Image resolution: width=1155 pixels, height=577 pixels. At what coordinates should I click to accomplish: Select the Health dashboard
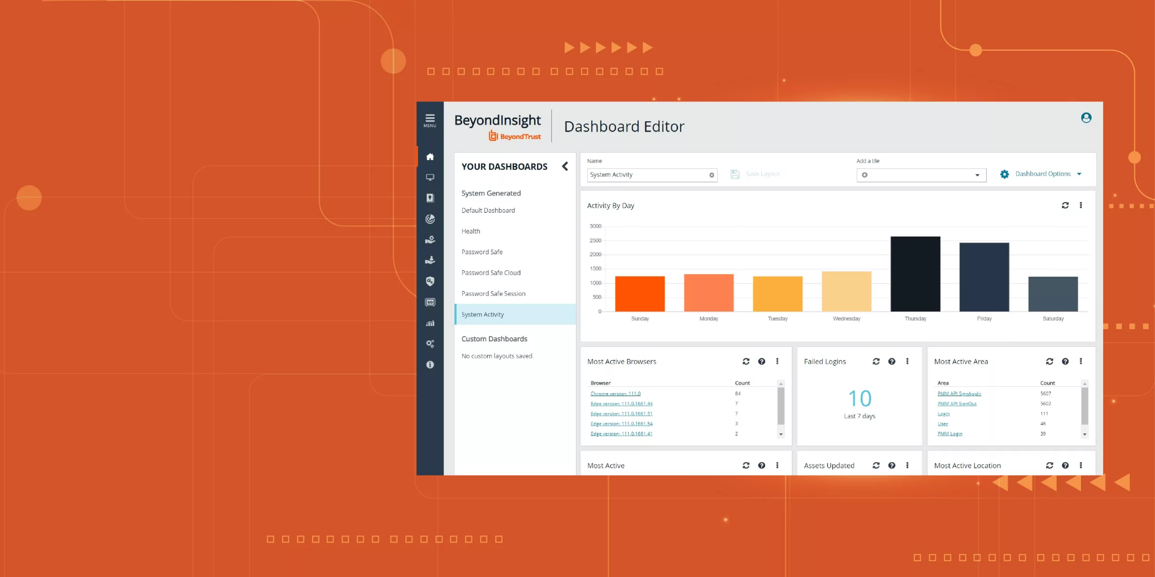471,231
